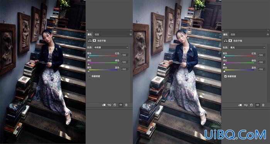Viewport: 270px width, 144px height.
Task: Click the cyan-red value field in the left panel
Action: point(125,55)
